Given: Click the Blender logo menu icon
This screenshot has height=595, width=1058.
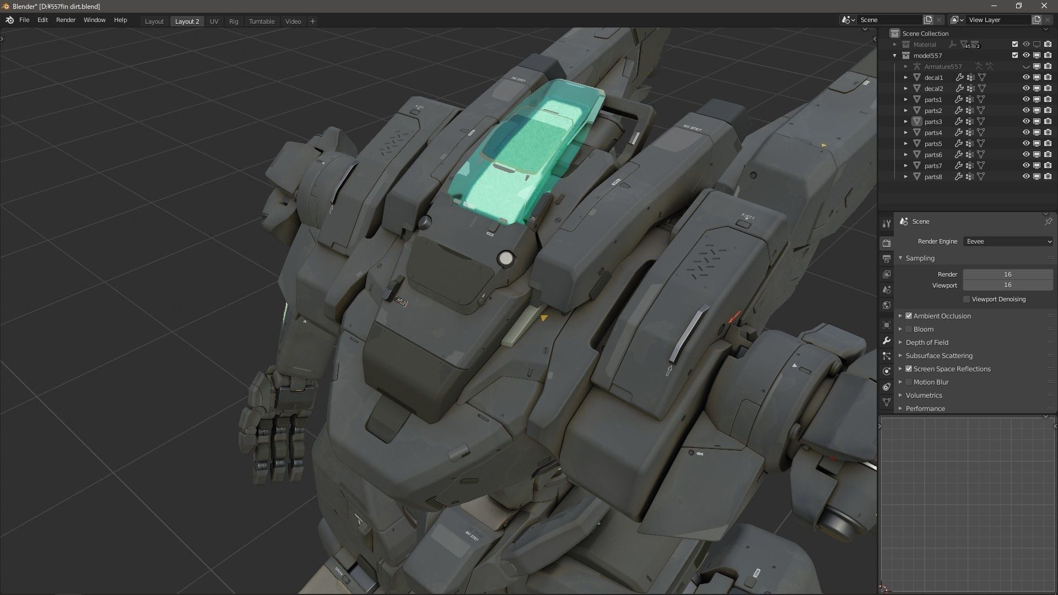Looking at the screenshot, I should pos(9,20).
